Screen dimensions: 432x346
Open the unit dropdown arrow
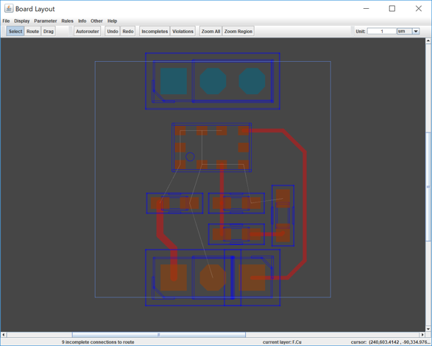tap(416, 31)
